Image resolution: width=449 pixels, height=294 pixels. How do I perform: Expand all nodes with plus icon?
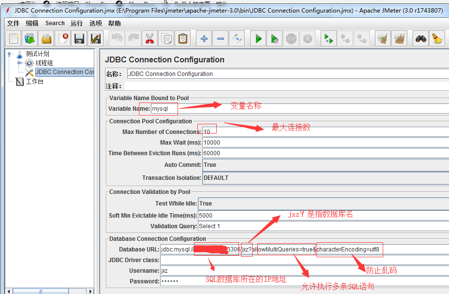pos(204,39)
